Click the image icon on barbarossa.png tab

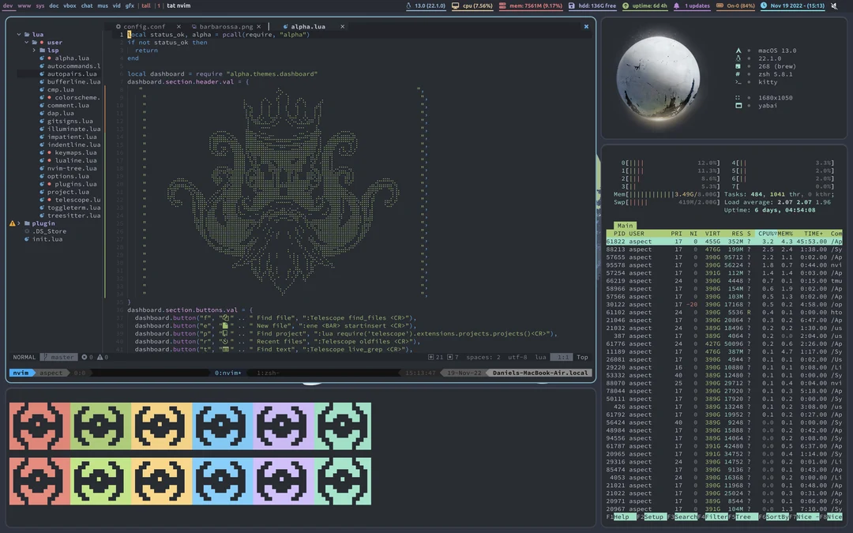pyautogui.click(x=194, y=27)
